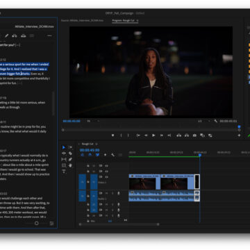This screenshot has height=250, width=250.
Task: Click timeline playhead timecode field
Action: click(90, 150)
